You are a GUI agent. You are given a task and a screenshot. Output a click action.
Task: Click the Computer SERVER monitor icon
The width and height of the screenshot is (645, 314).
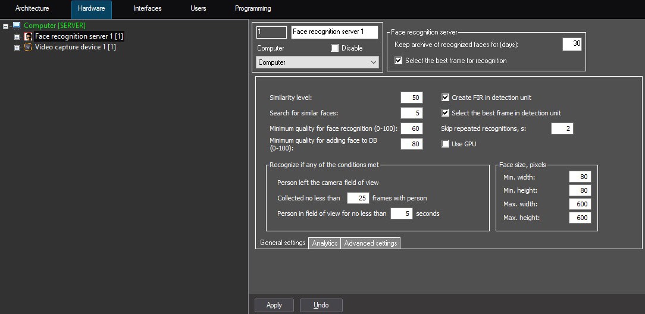(x=17, y=26)
